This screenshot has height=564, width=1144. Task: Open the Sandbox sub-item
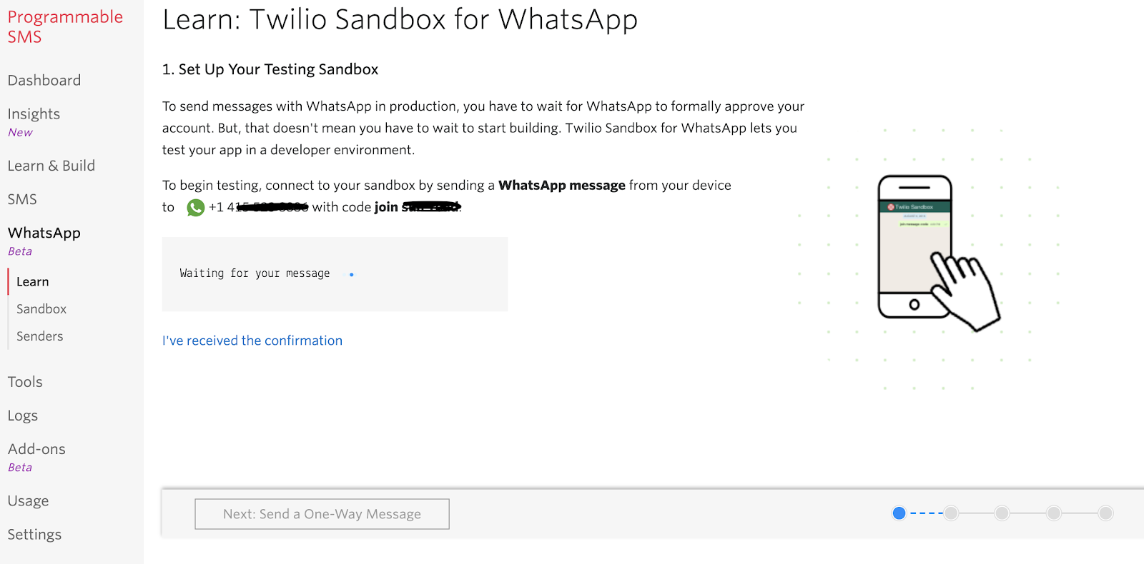click(x=41, y=309)
